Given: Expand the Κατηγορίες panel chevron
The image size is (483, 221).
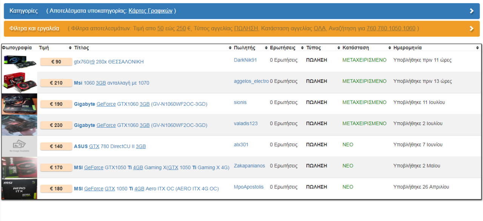Looking at the screenshot, I should tap(472, 11).
